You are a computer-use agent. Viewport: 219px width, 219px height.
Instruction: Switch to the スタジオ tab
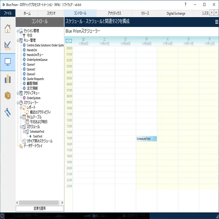click(x=51, y=13)
